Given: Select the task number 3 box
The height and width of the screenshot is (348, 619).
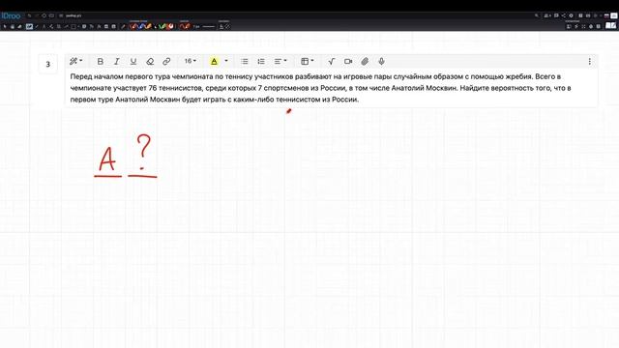Looking at the screenshot, I should tap(47, 64).
